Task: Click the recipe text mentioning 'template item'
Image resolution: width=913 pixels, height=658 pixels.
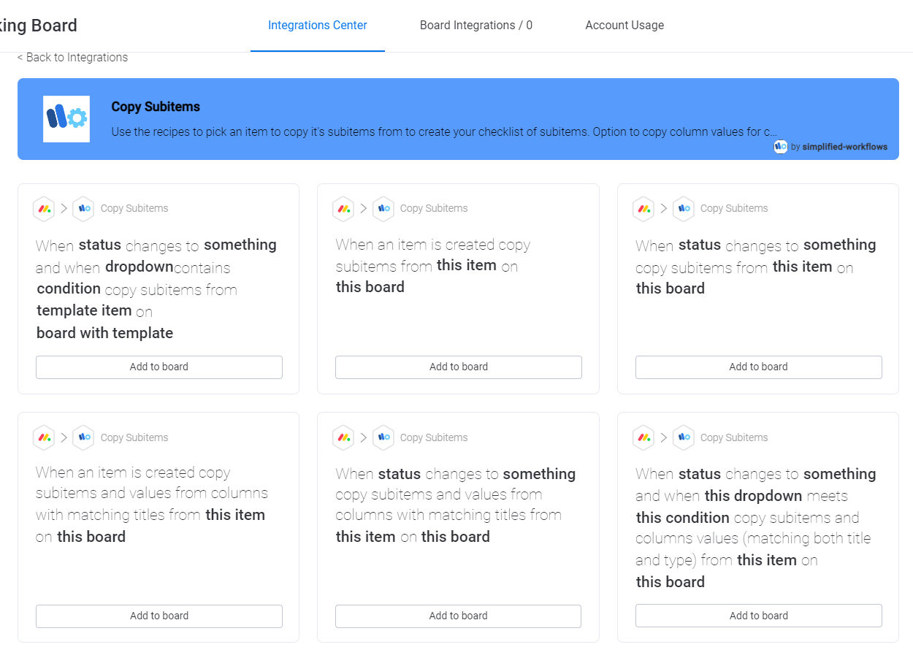Action: tap(84, 310)
